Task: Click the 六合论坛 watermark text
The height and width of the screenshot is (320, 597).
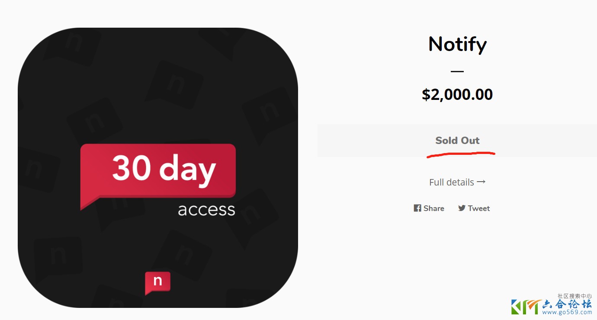Action: coord(567,304)
